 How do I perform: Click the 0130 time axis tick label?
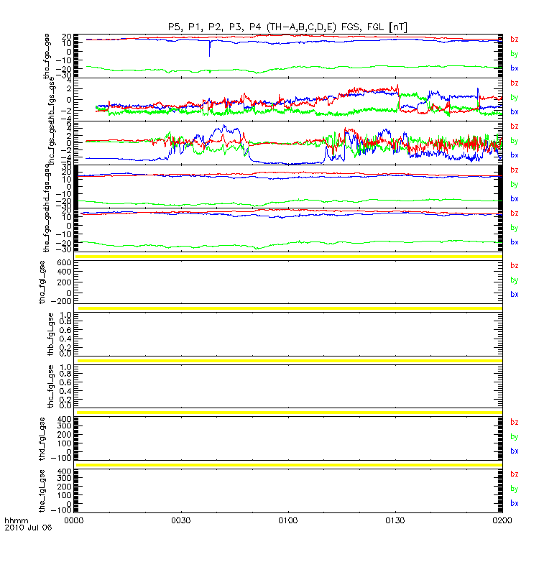395,520
